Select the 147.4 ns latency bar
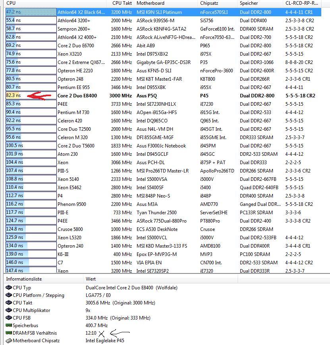 [x=31, y=270]
